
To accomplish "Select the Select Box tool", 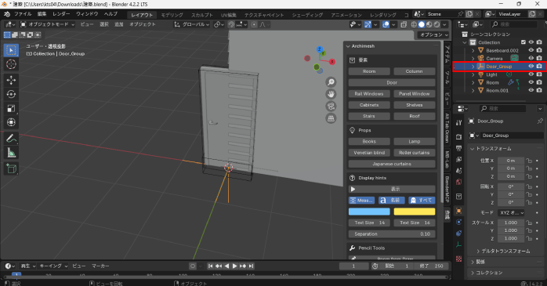I will [x=11, y=50].
